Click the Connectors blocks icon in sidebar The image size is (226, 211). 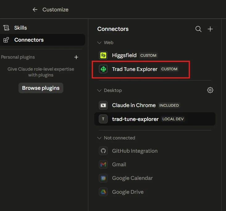point(6,40)
